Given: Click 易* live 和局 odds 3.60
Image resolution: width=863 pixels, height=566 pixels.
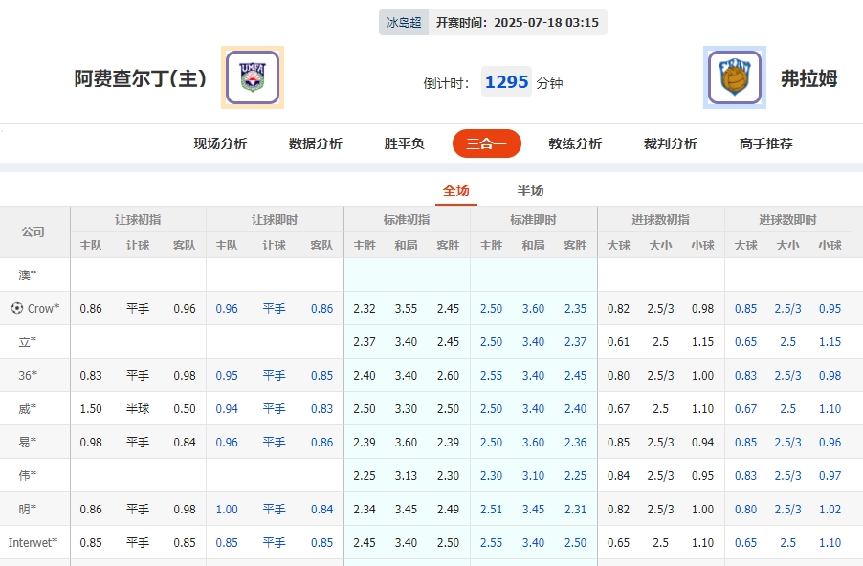Looking at the screenshot, I should tap(533, 443).
